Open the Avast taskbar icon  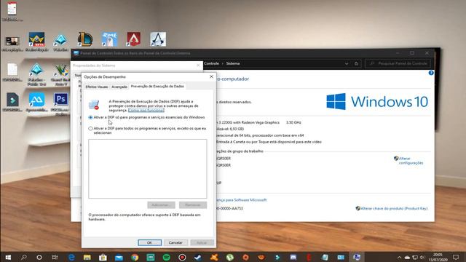pyautogui.click(x=214, y=257)
